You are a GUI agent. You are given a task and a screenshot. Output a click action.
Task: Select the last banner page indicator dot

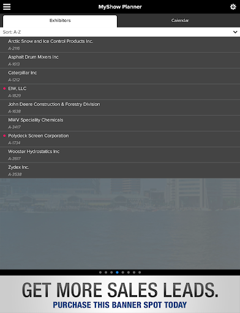pyautogui.click(x=140, y=272)
